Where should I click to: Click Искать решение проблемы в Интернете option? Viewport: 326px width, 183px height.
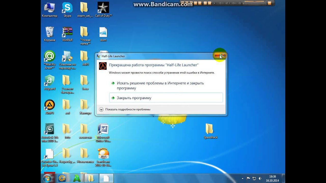pos(166,86)
